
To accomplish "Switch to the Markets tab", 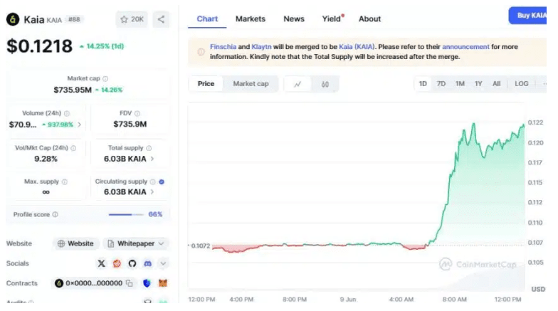I will pyautogui.click(x=251, y=19).
